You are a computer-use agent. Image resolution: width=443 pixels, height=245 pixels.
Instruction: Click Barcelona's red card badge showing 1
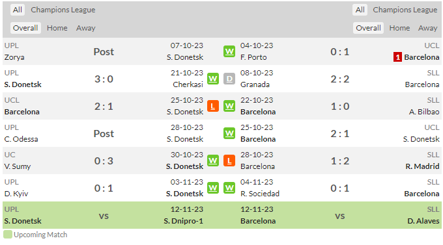397,57
